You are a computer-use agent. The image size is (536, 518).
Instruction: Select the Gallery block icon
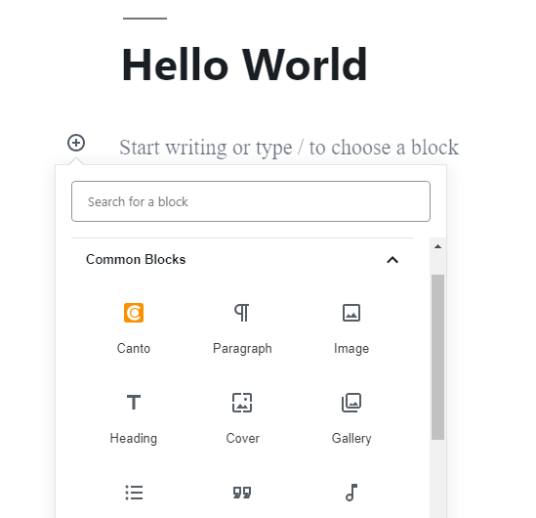(351, 403)
